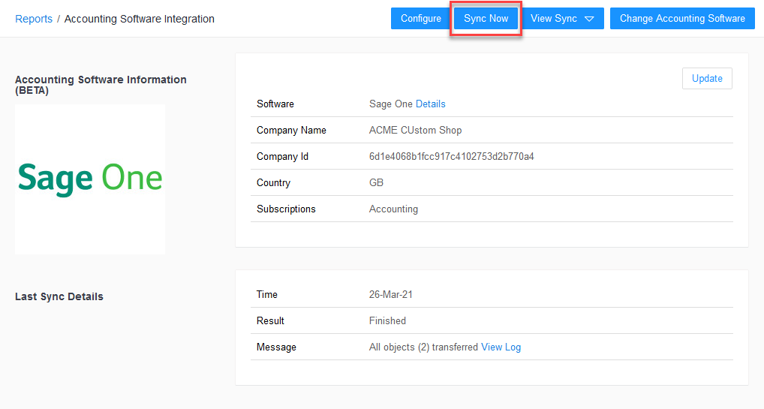Click the 'Country' row label
Screen dimensions: 764x409
[x=273, y=183]
